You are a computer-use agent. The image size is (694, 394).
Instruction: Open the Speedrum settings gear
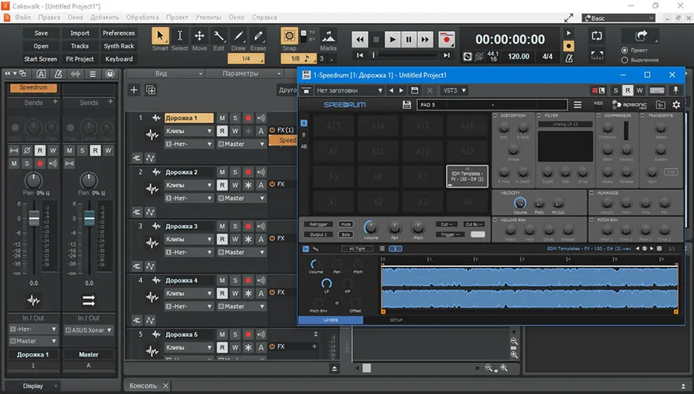pyautogui.click(x=676, y=105)
